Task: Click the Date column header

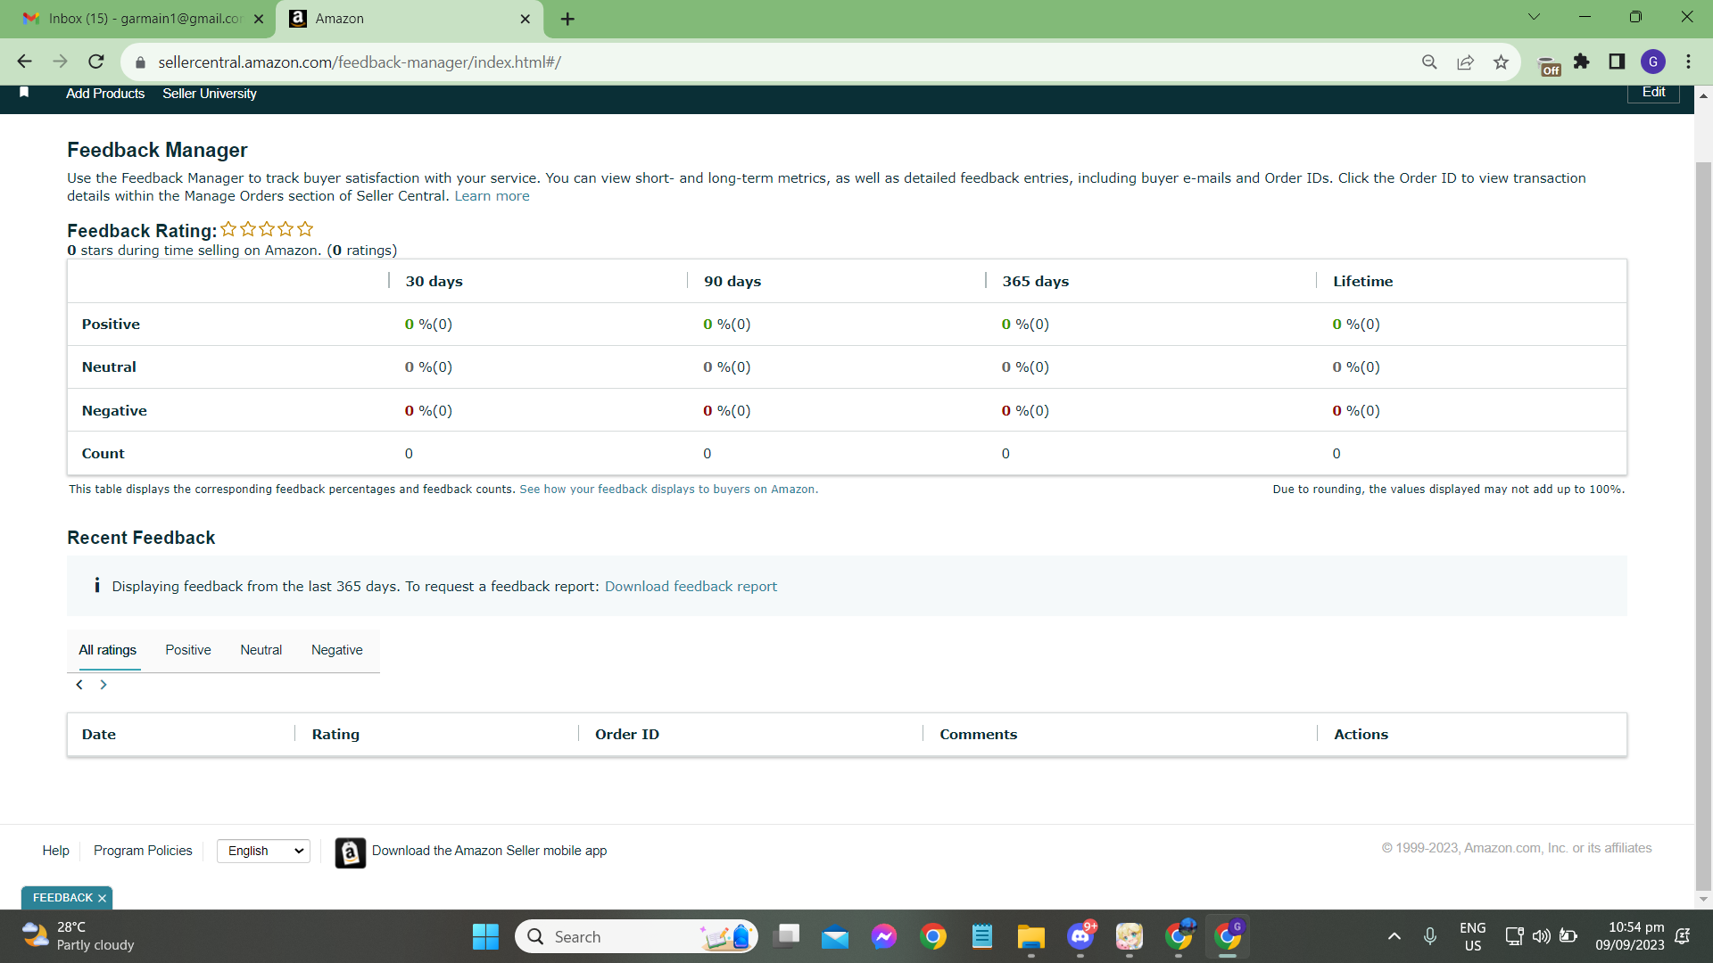Action: click(99, 735)
